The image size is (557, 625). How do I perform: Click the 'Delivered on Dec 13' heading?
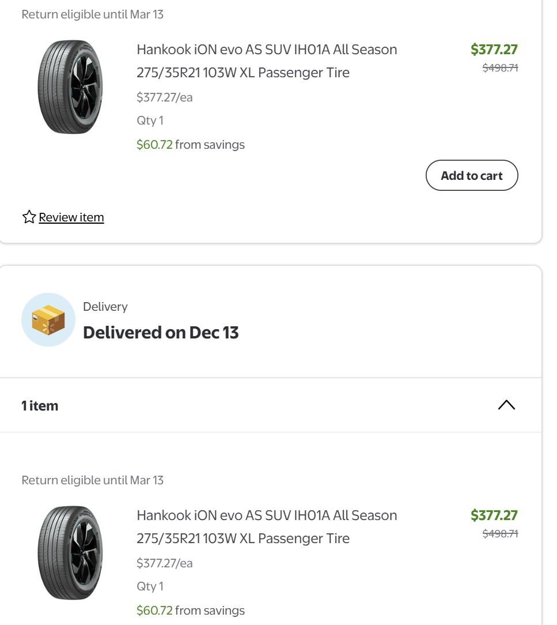point(161,333)
